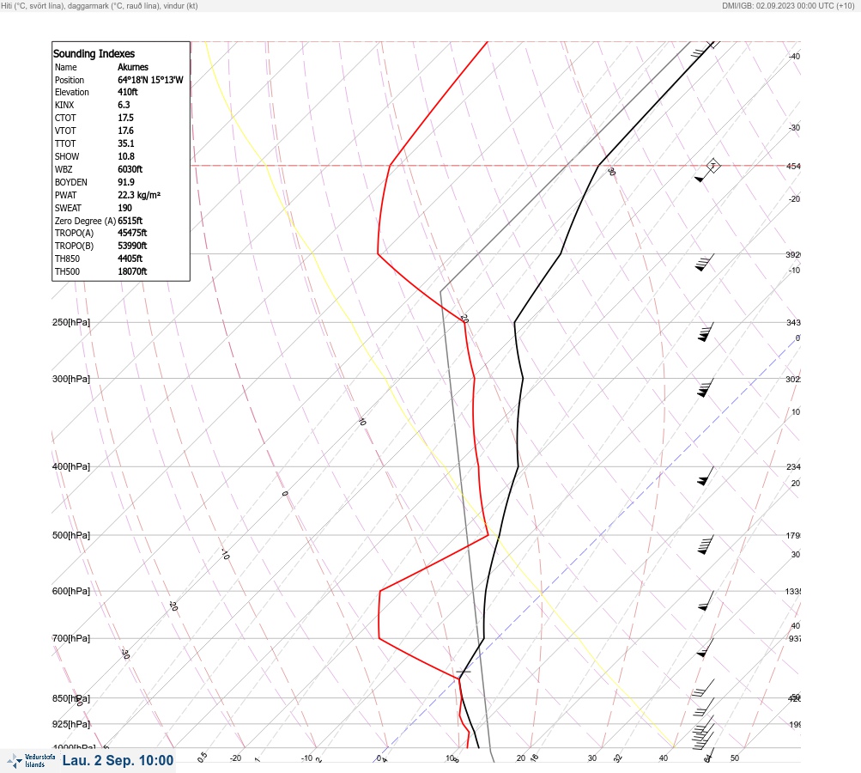Screen dimensions: 861x773
Task: Click the station name 'Akurnes'
Action: pyautogui.click(x=133, y=67)
